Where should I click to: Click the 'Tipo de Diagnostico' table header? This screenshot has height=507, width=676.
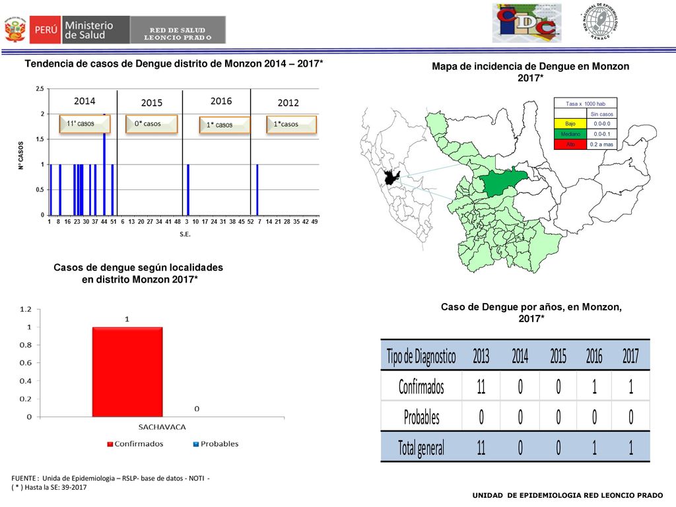click(x=421, y=356)
